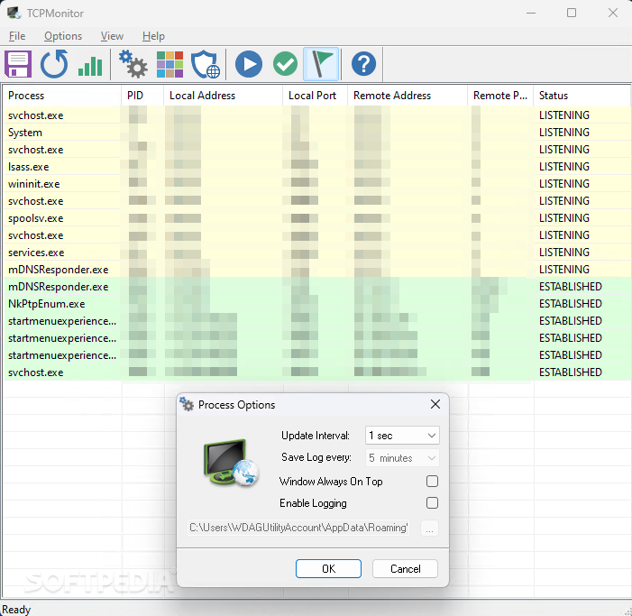This screenshot has height=616, width=632.
Task: Open the View menu
Action: pos(112,36)
